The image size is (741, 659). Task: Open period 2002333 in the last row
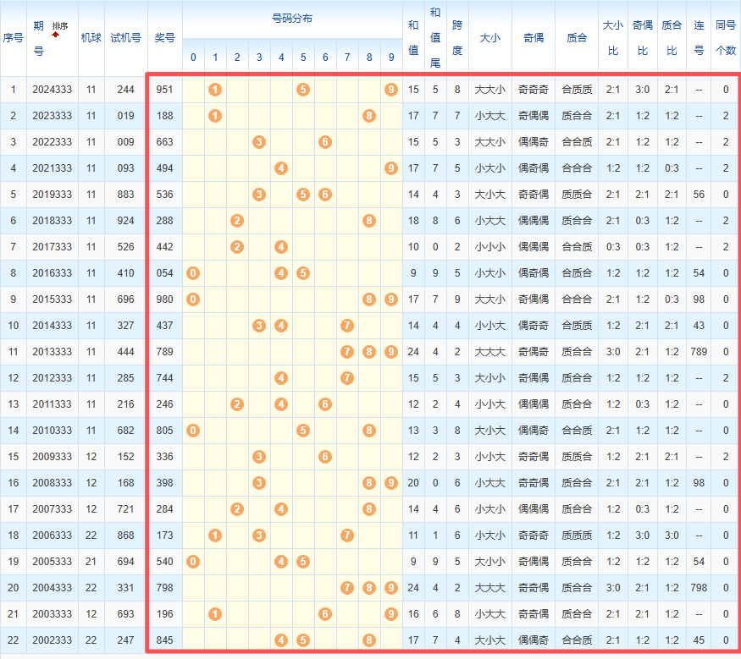click(53, 640)
